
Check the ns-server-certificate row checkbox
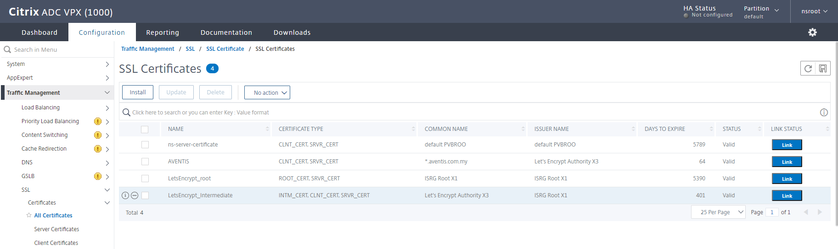pos(145,145)
